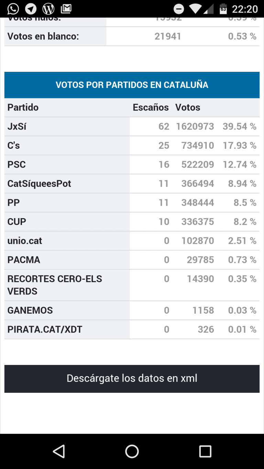Tap the Escaños column header
Screen dimensions: 264x469
[x=151, y=108]
